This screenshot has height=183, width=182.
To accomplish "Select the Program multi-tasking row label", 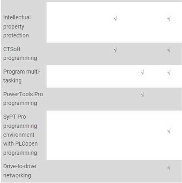I will (22, 76).
